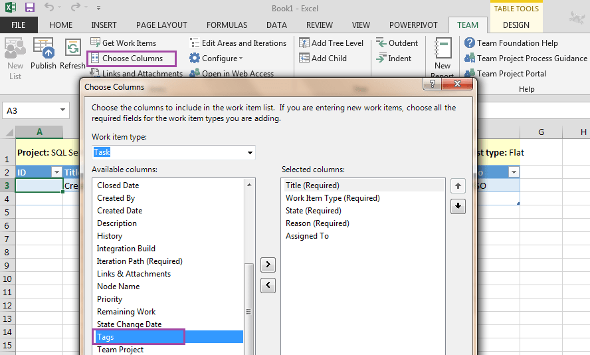Open the Work item type dropdown

point(250,153)
